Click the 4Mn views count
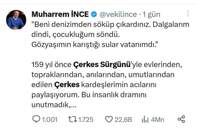 (x=158, y=120)
